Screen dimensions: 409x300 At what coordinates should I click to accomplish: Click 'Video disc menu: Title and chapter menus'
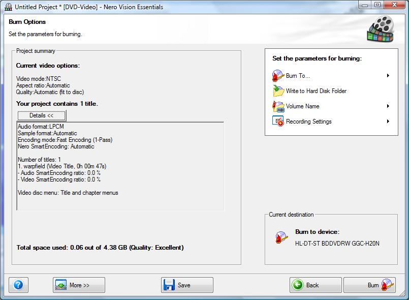[x=68, y=193]
